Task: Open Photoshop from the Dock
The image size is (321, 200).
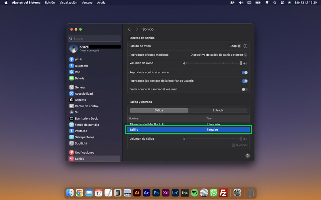Action: point(156,193)
